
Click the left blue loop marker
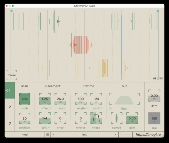pos(11,11)
